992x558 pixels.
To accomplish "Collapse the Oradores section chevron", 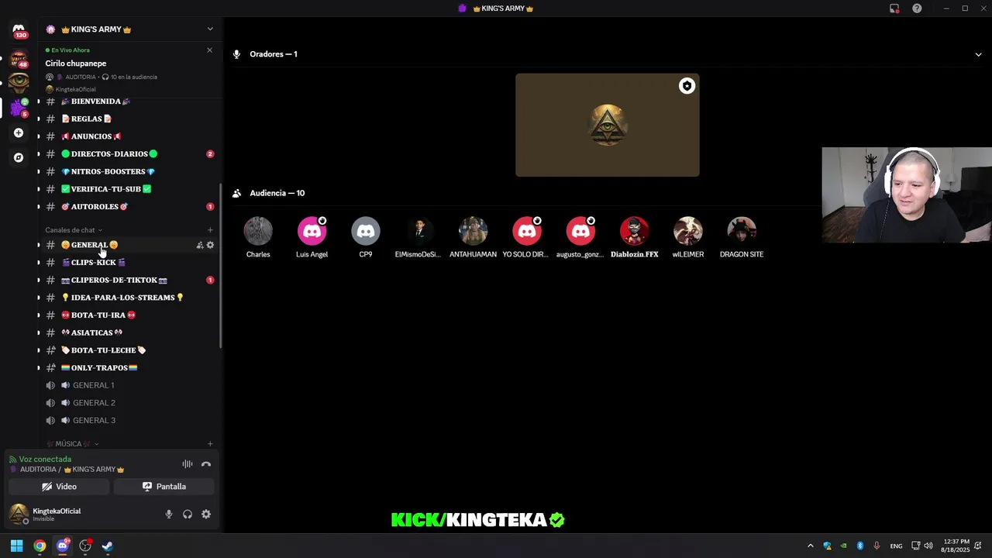I will point(978,54).
